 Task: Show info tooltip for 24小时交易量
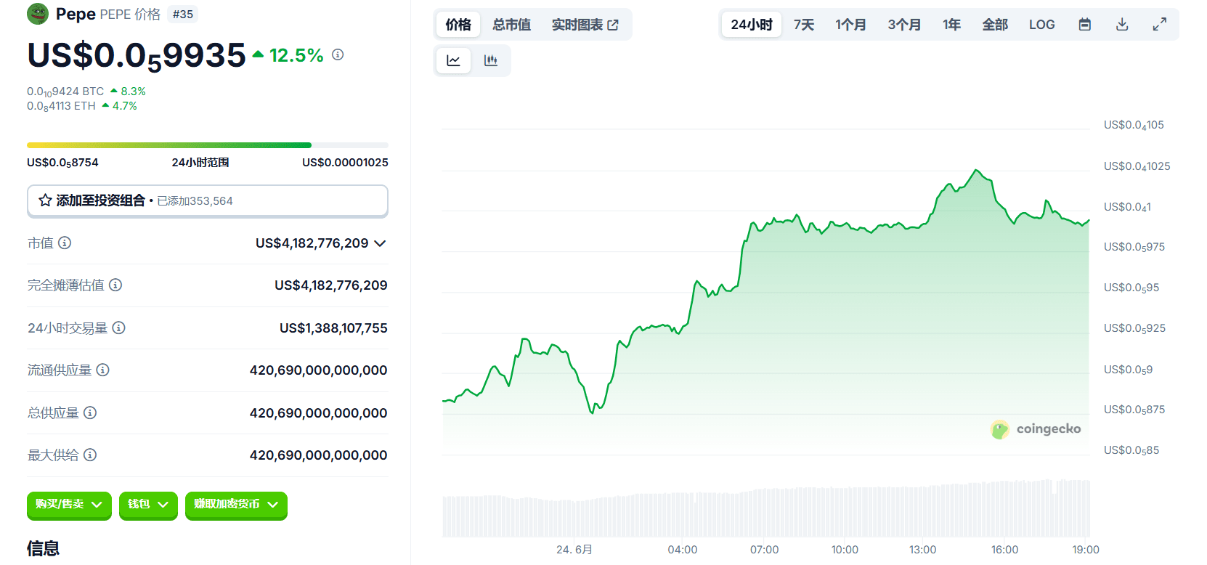pos(119,328)
